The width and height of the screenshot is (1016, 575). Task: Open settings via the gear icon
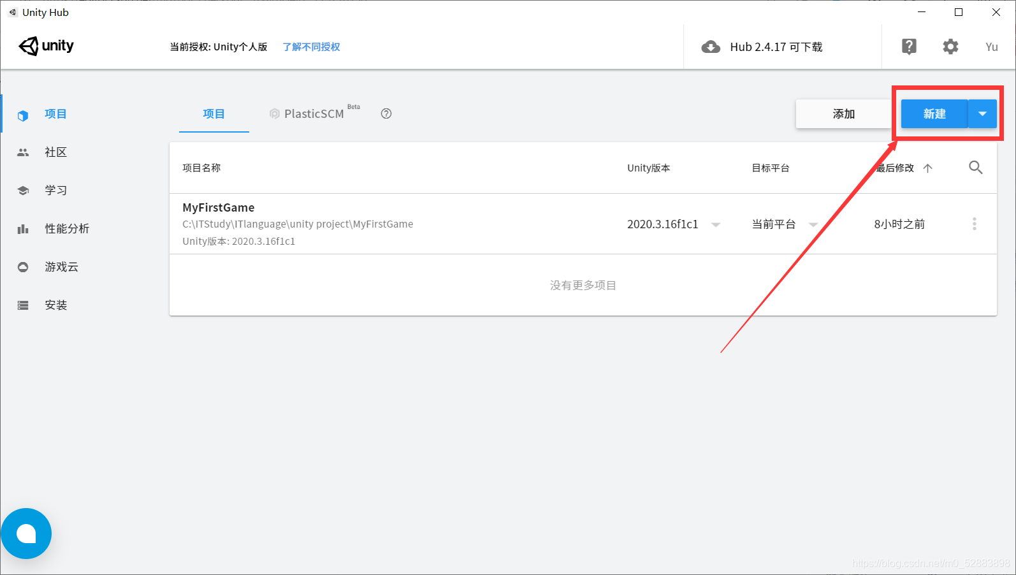(950, 47)
